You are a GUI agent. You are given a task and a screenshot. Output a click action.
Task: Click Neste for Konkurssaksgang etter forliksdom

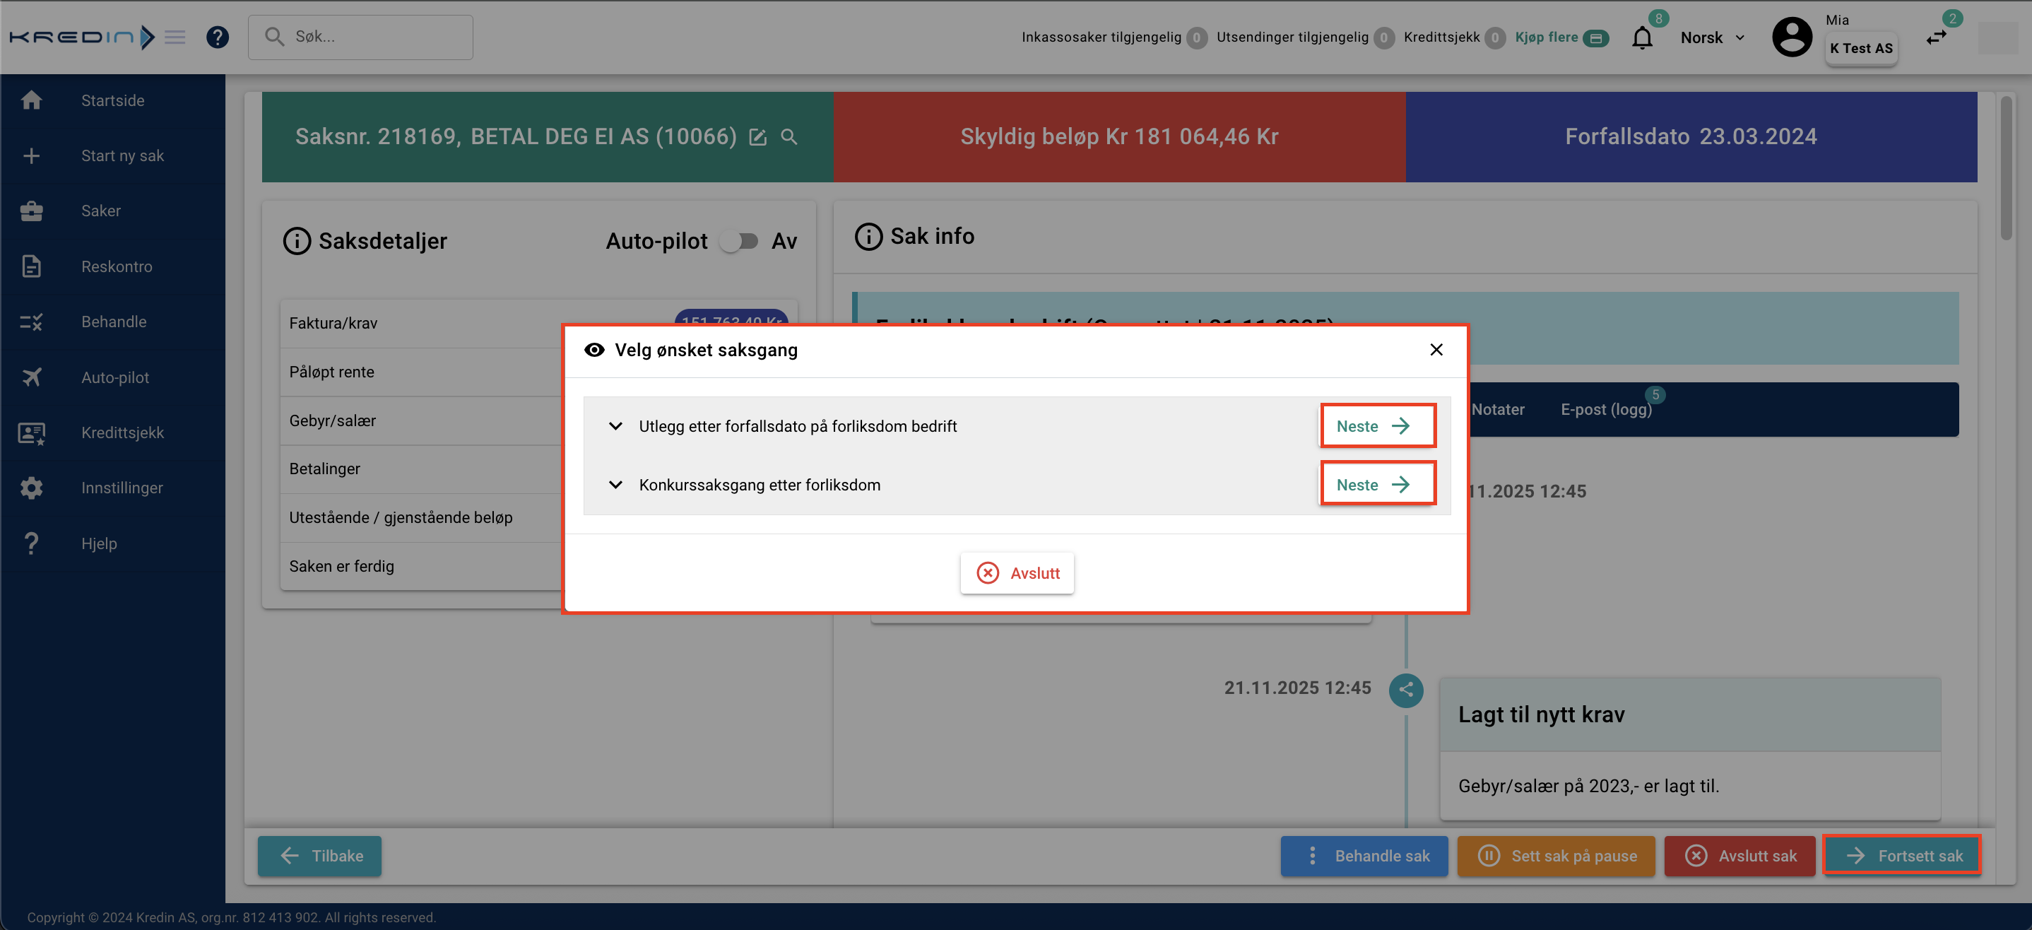[1376, 484]
